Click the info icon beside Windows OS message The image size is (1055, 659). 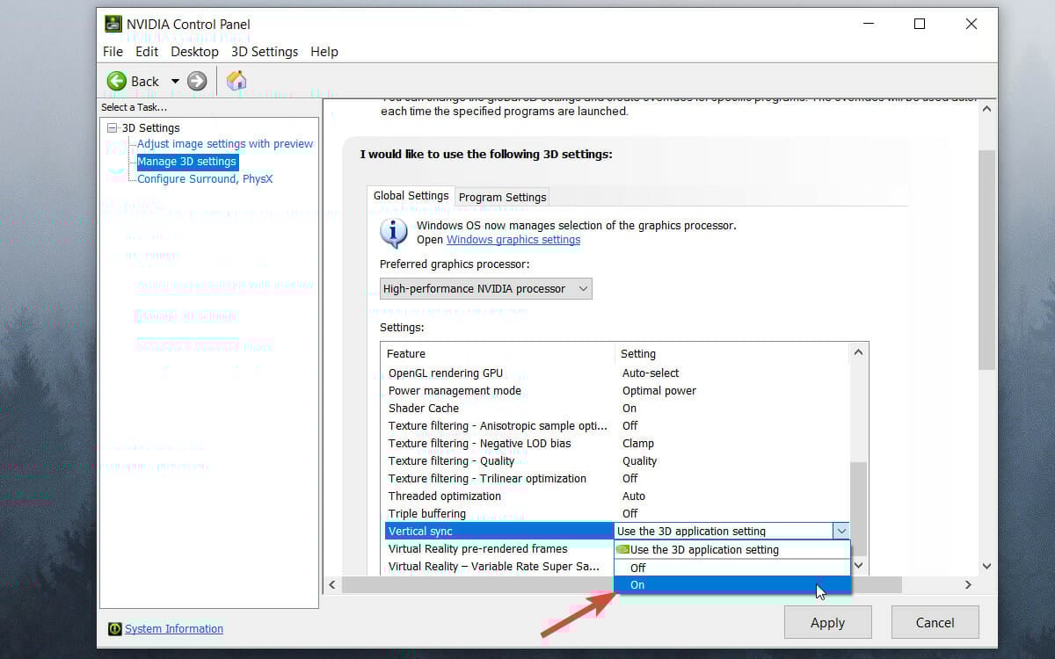coord(393,232)
